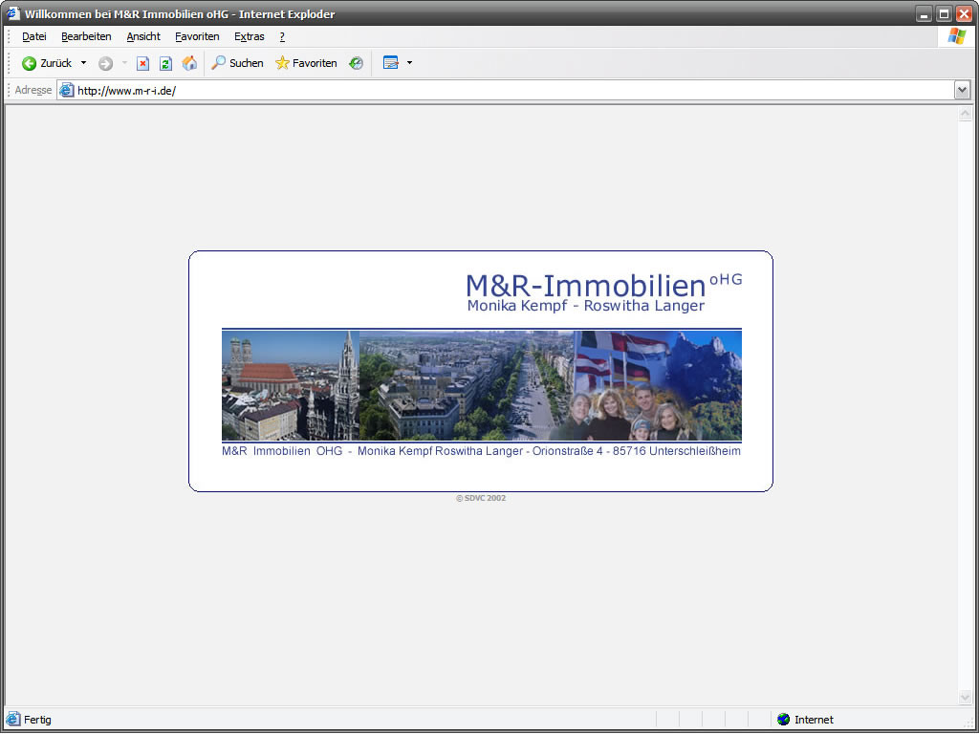
Task: Open Suchen search in toolbar
Action: [237, 63]
